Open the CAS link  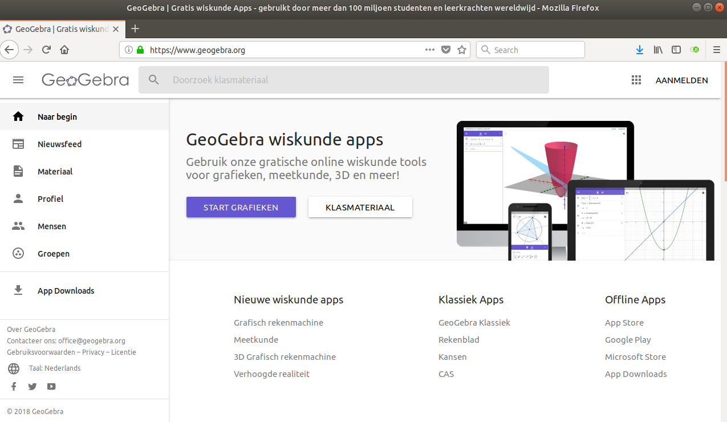tap(446, 374)
